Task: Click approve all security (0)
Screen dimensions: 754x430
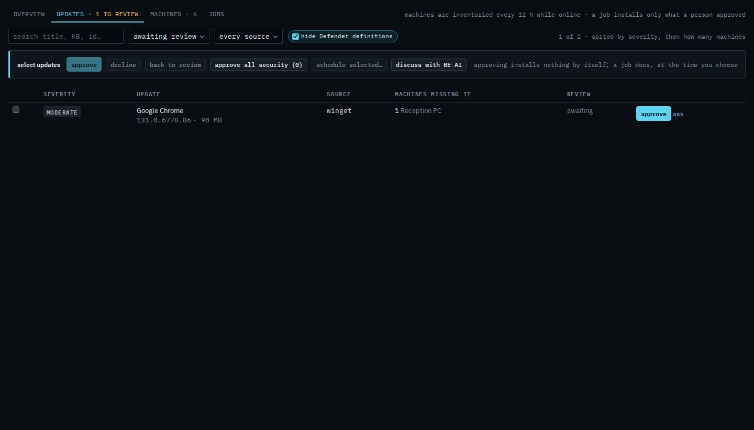Action: pos(259,65)
